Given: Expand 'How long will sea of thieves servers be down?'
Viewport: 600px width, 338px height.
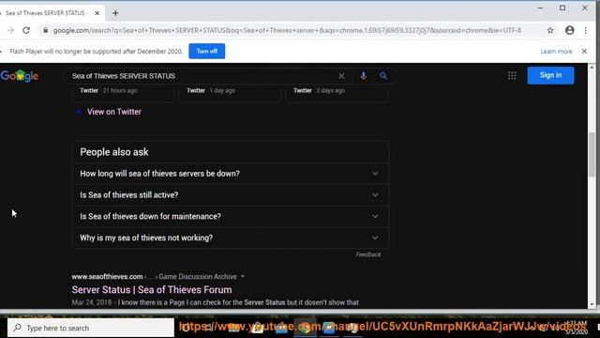Looking at the screenshot, I should [231, 174].
